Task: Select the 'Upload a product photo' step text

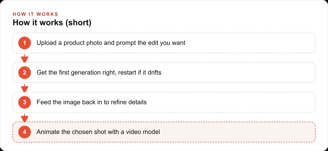Action: point(111,43)
